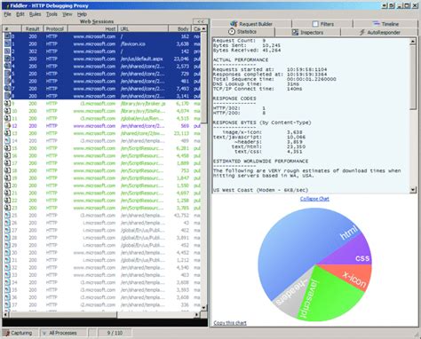Open the Rules menu
This screenshot has height=339, width=421.
pyautogui.click(x=35, y=14)
